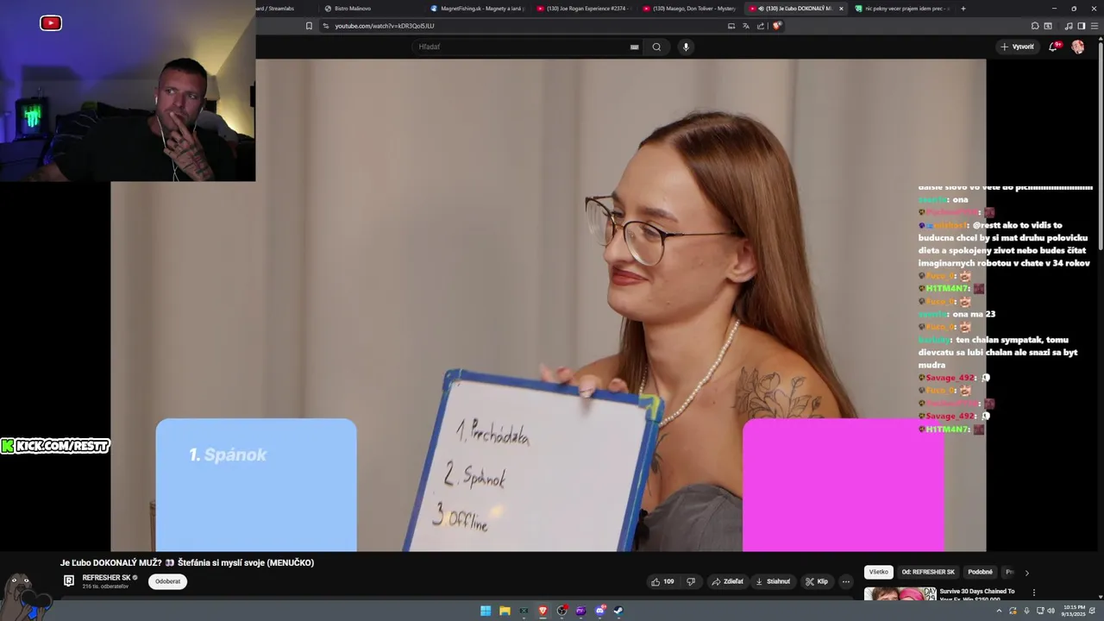Click the Odoberať subscribe button
Viewport: 1104px width, 621px height.
coord(167,581)
